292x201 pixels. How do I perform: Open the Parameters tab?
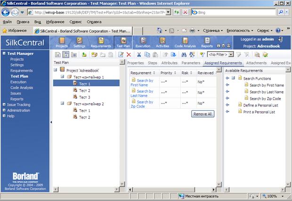[191, 63]
